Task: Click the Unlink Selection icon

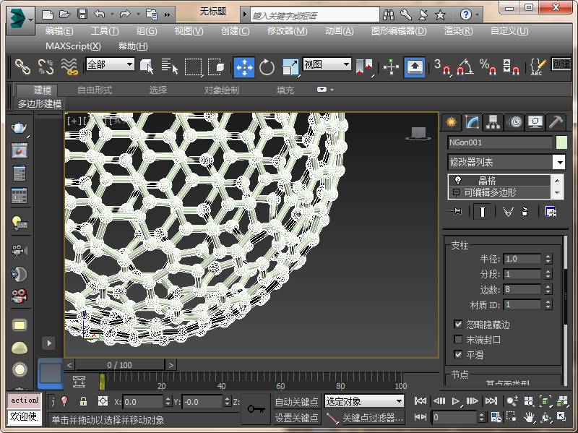Action: [46, 67]
